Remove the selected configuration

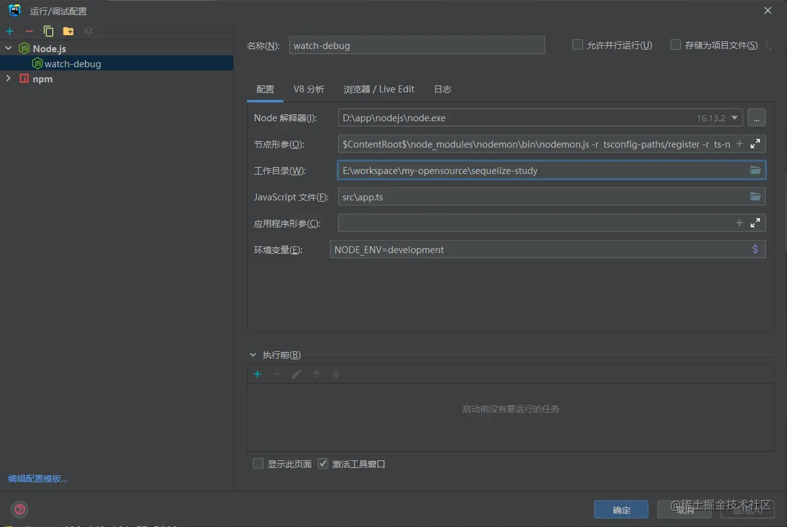29,31
